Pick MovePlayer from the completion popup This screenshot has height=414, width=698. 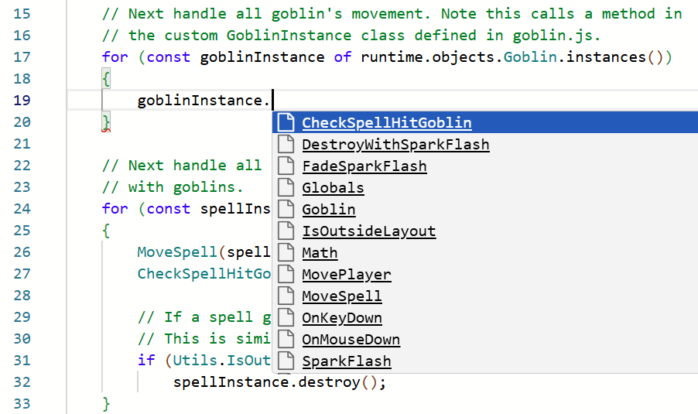tap(347, 274)
